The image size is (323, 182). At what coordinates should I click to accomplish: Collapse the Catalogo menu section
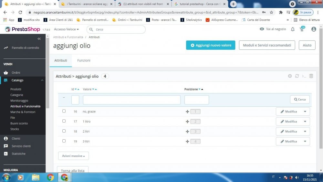[42, 80]
